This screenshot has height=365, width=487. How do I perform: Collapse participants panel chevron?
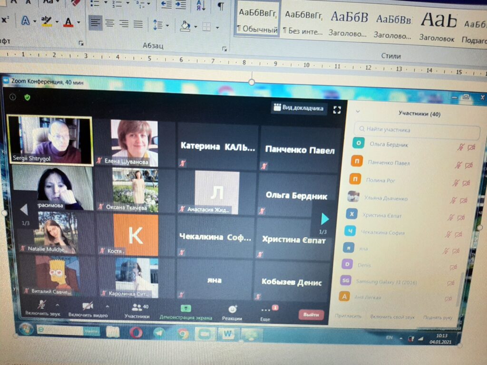[358, 111]
